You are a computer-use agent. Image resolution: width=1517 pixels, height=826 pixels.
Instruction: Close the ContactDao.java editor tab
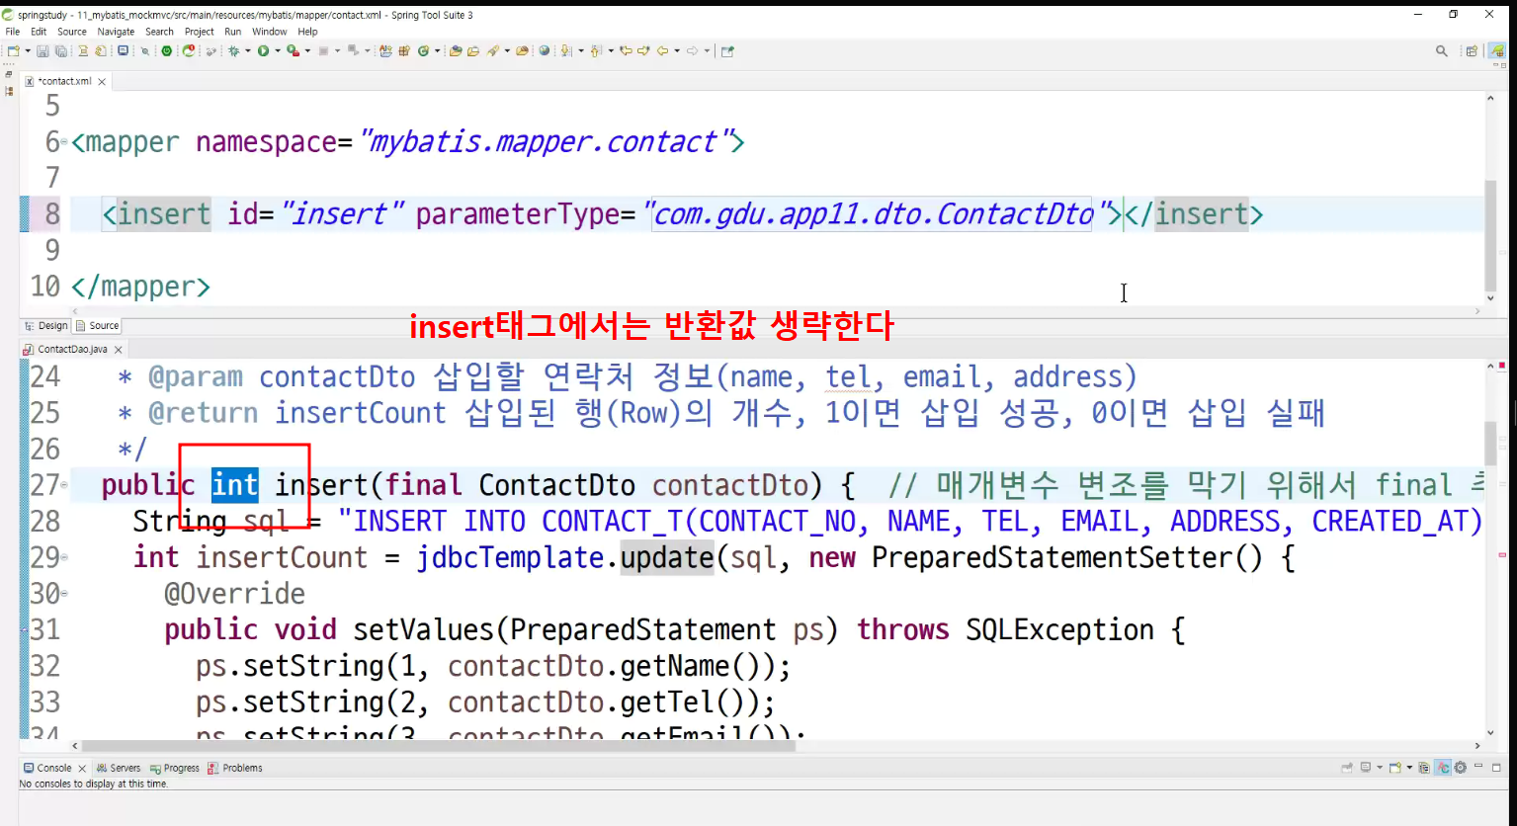tap(119, 350)
